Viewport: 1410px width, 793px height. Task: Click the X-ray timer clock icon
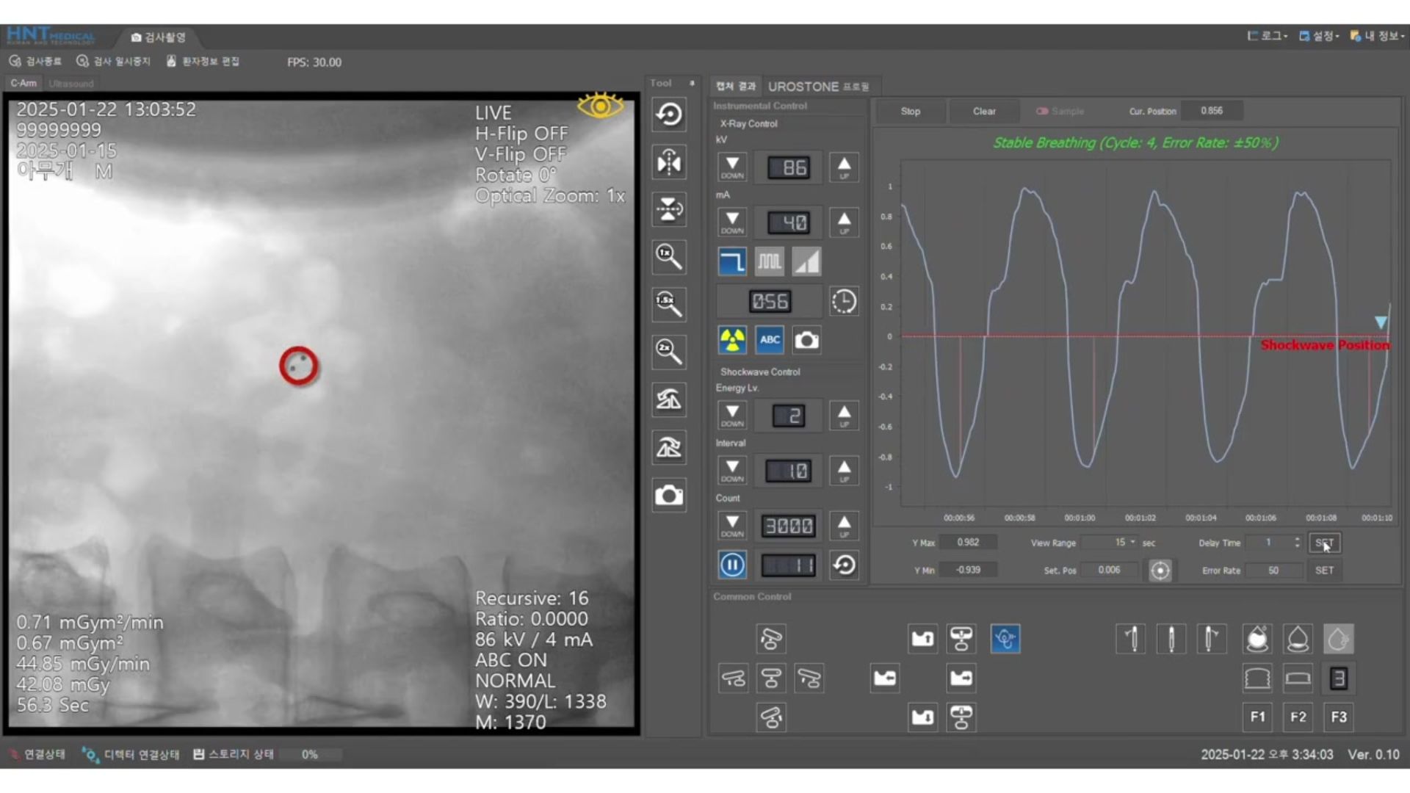(844, 302)
